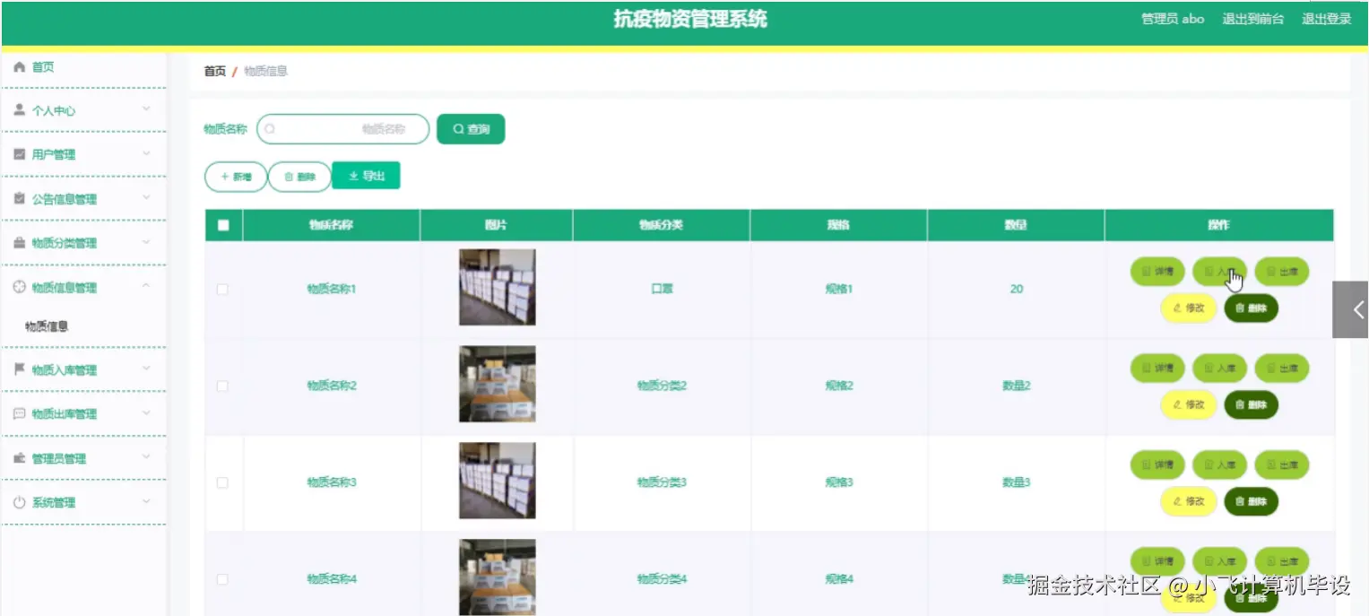Screen dimensions: 1369x616
Task: Click the 物质名称 search input field
Action: [343, 128]
